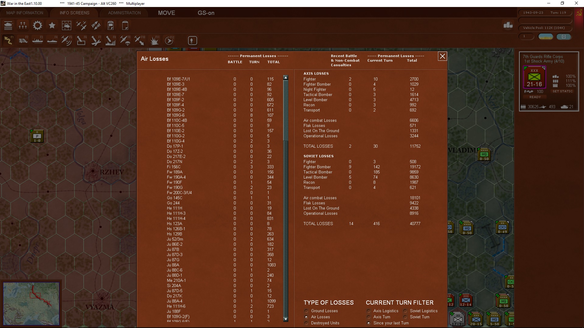Viewport: 584px width, 328px height.
Task: Select the air transport F9 parachute icon
Action: click(x=125, y=40)
